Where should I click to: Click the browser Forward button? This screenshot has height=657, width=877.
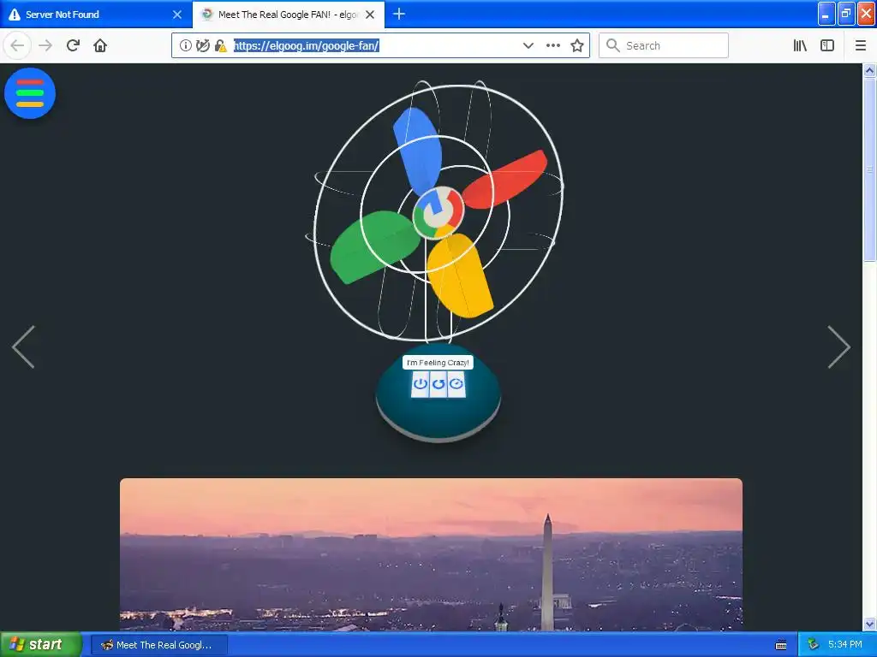45,45
